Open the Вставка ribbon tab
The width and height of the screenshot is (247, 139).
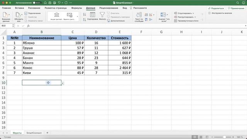19,8
